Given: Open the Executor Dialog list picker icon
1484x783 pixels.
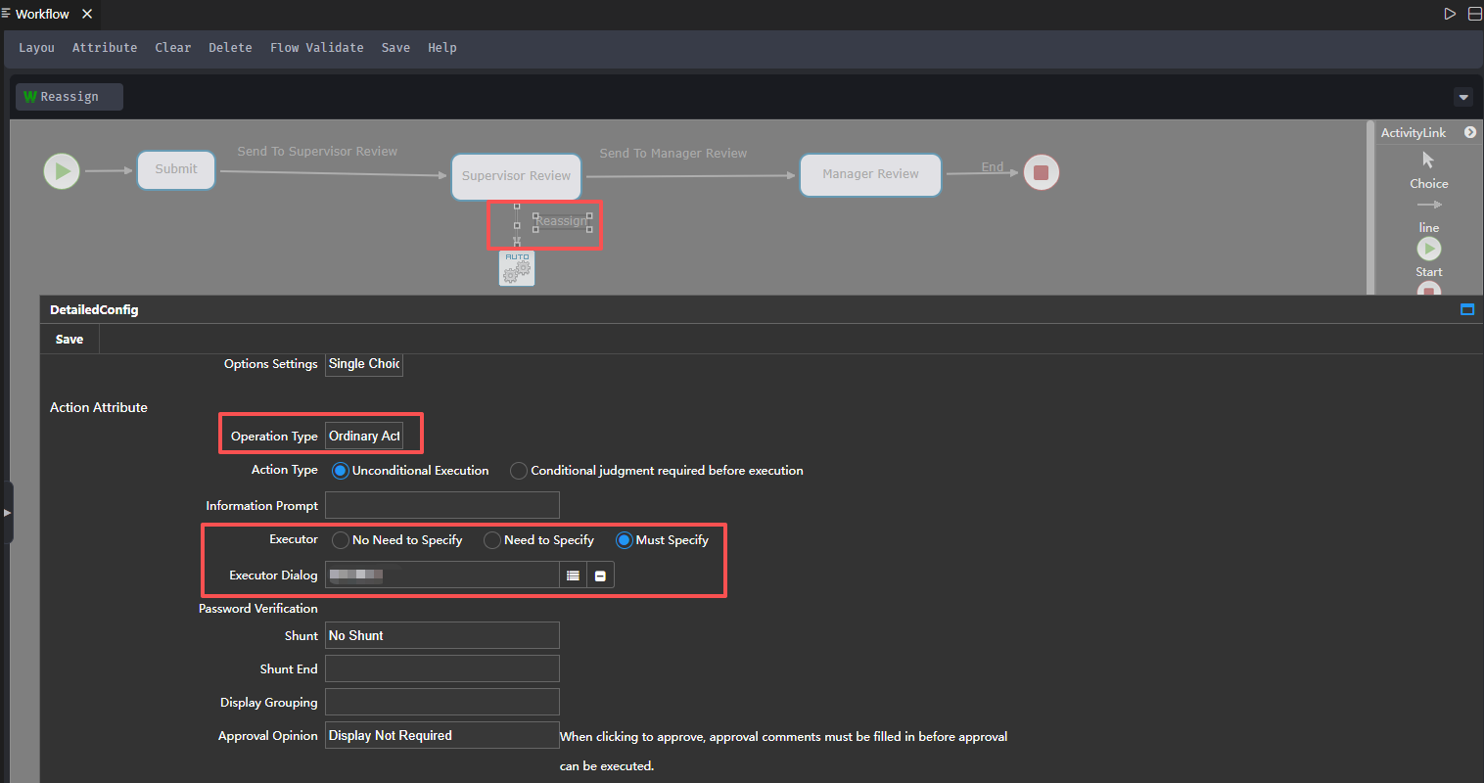Looking at the screenshot, I should [x=574, y=576].
